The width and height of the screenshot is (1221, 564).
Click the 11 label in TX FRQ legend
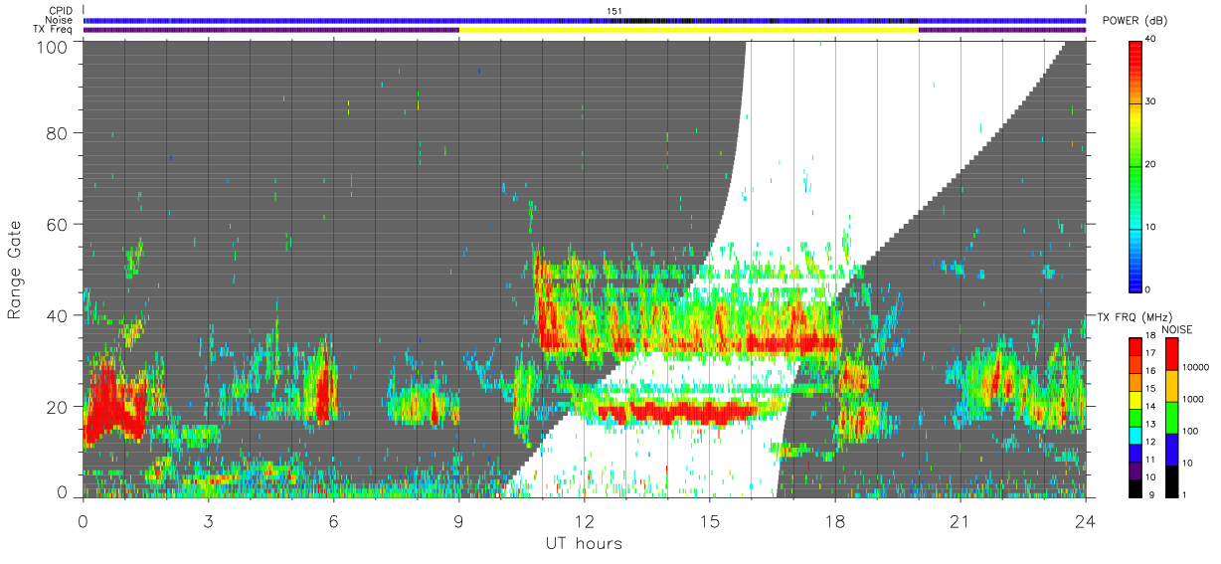point(1151,460)
